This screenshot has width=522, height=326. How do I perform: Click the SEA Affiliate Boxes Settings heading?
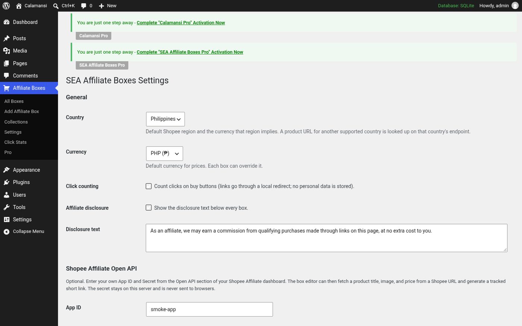point(117,80)
